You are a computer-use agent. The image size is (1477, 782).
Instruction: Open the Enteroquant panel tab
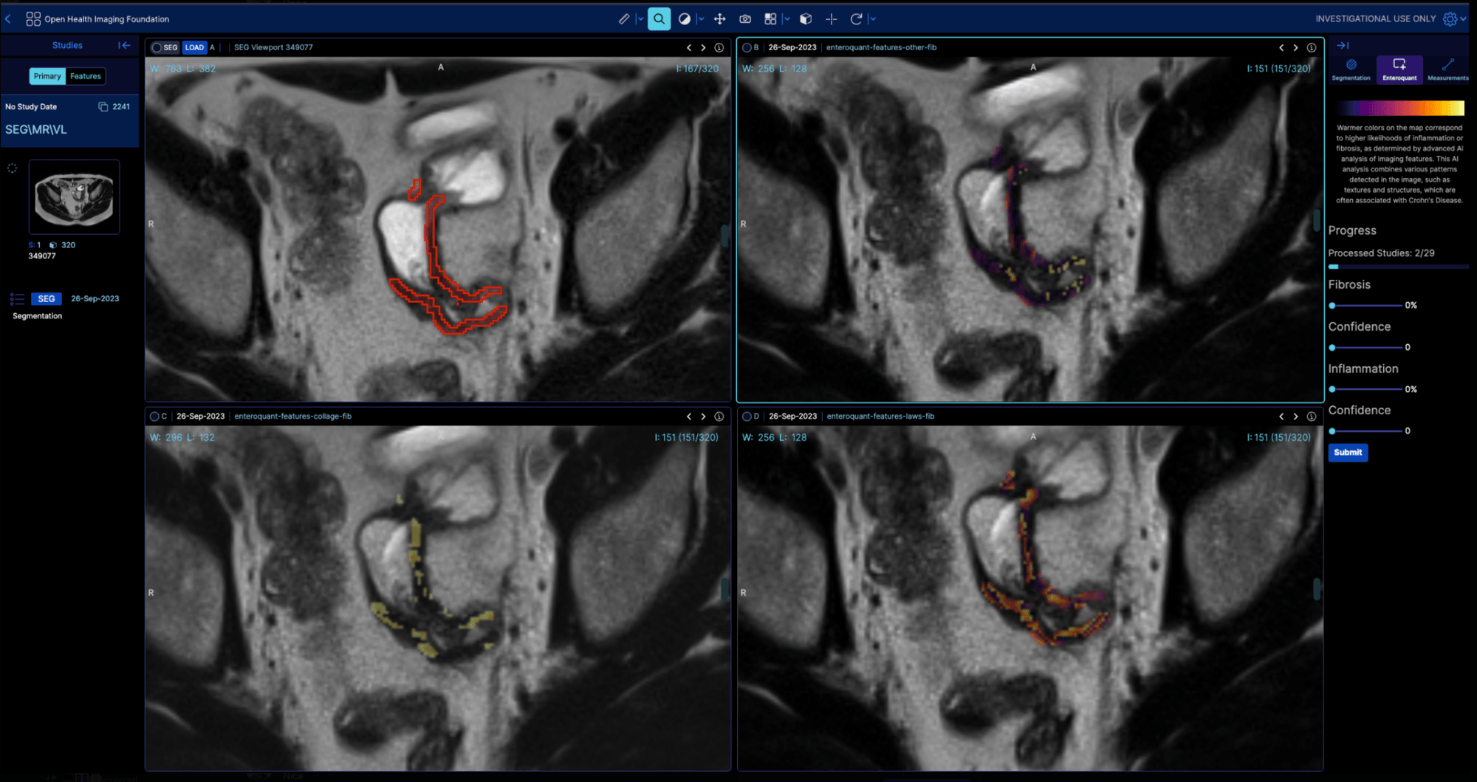point(1399,69)
